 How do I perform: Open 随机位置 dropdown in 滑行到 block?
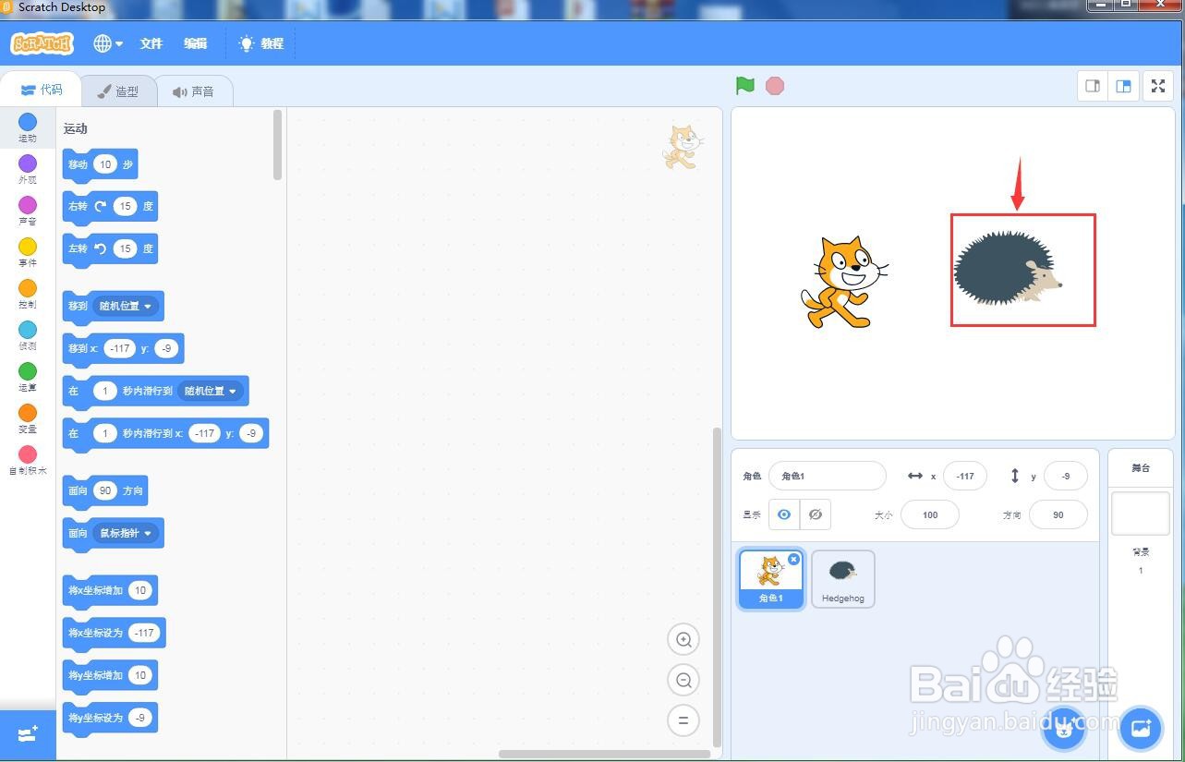pos(212,391)
